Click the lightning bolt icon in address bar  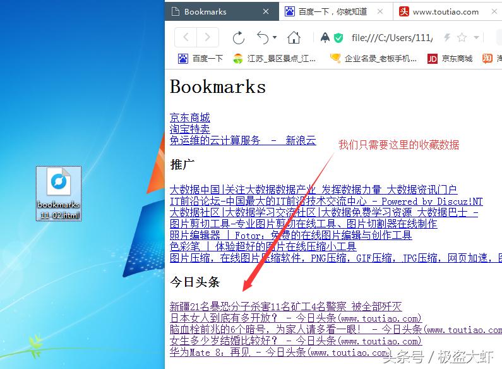(x=447, y=37)
